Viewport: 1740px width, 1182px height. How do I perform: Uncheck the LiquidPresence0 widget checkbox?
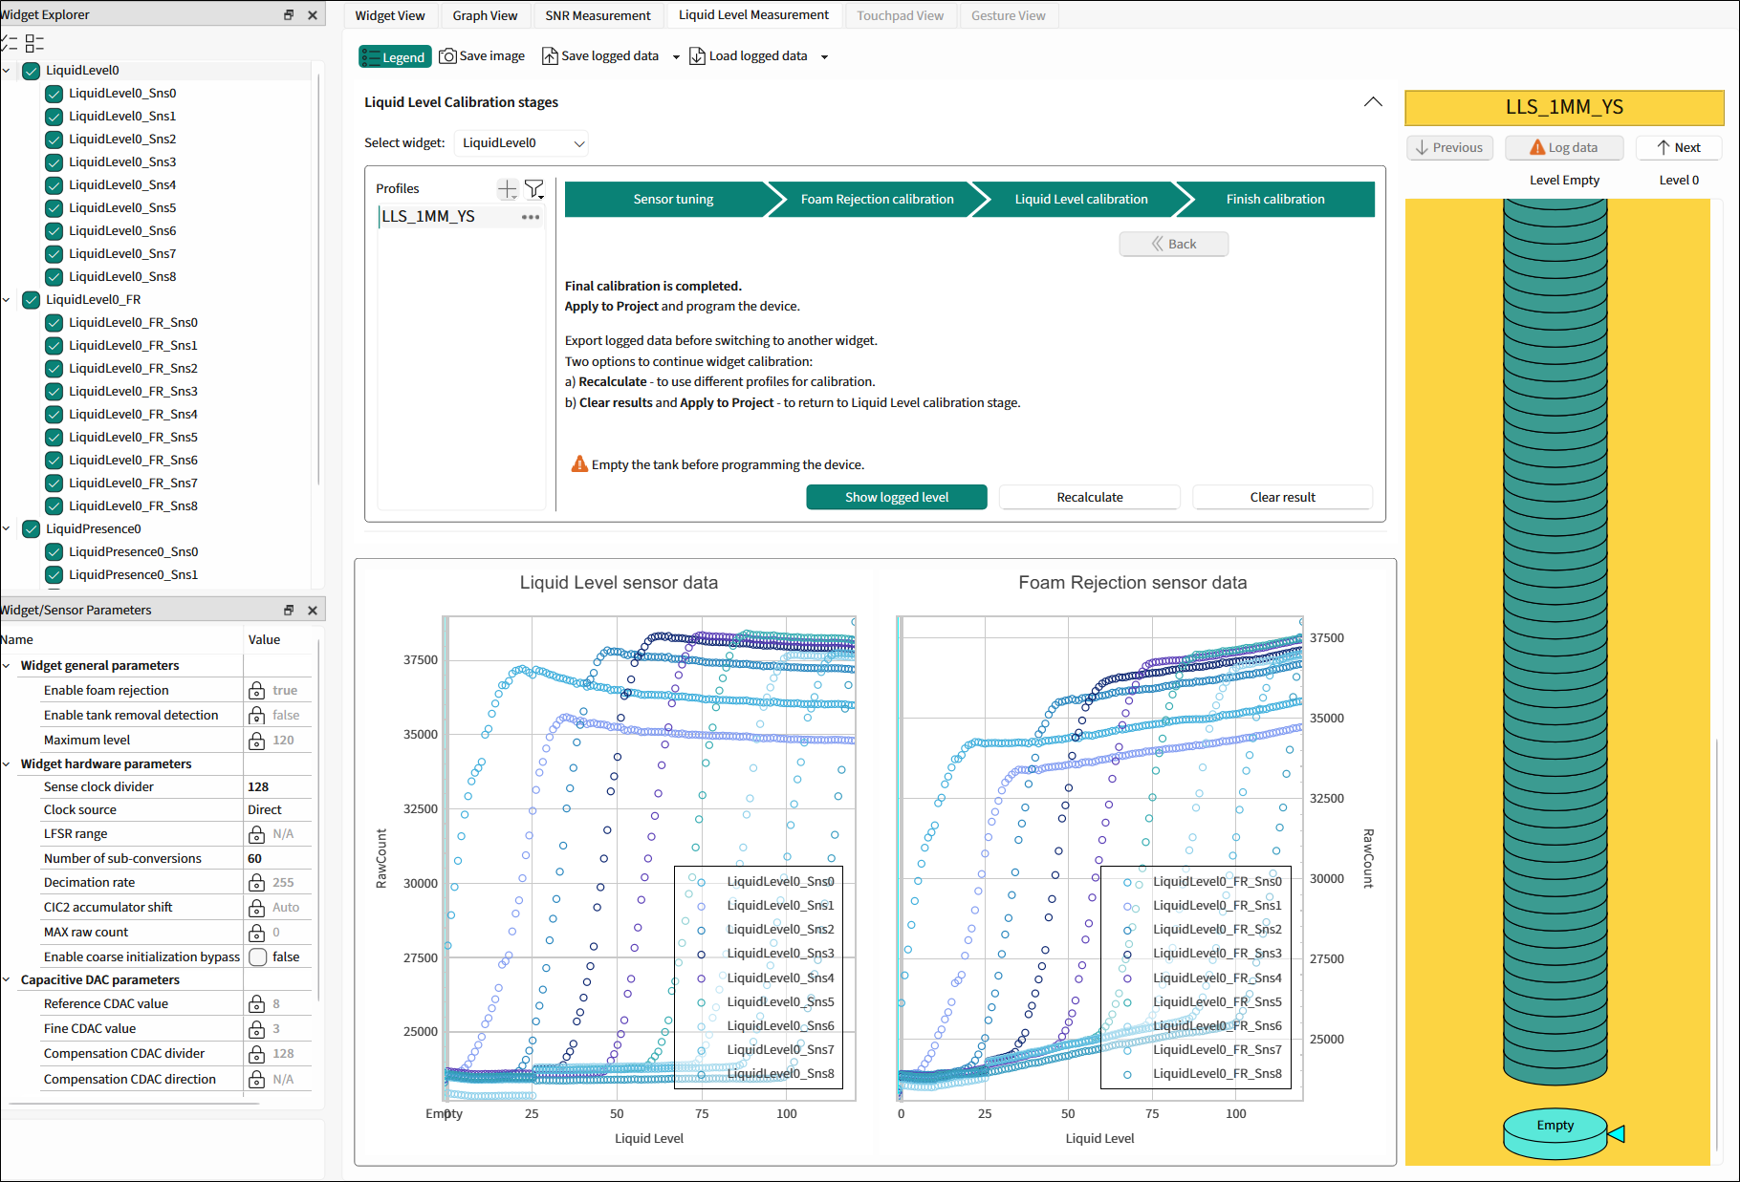(32, 529)
